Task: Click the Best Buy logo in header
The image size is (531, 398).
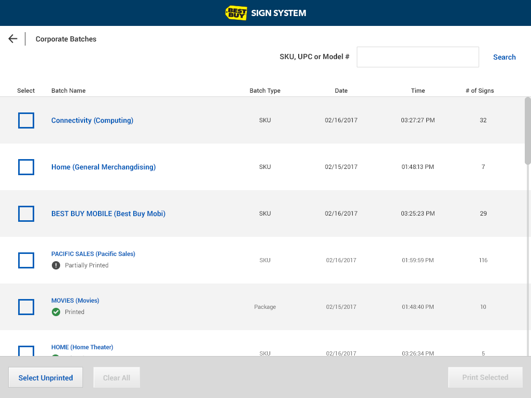Action: 236,13
